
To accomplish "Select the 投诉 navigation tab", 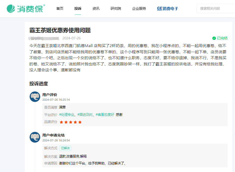I will 78,8.
